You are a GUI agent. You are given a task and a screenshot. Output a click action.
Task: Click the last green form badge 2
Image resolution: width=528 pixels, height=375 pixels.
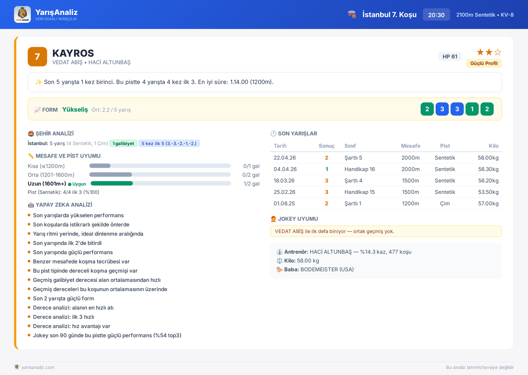pos(487,109)
